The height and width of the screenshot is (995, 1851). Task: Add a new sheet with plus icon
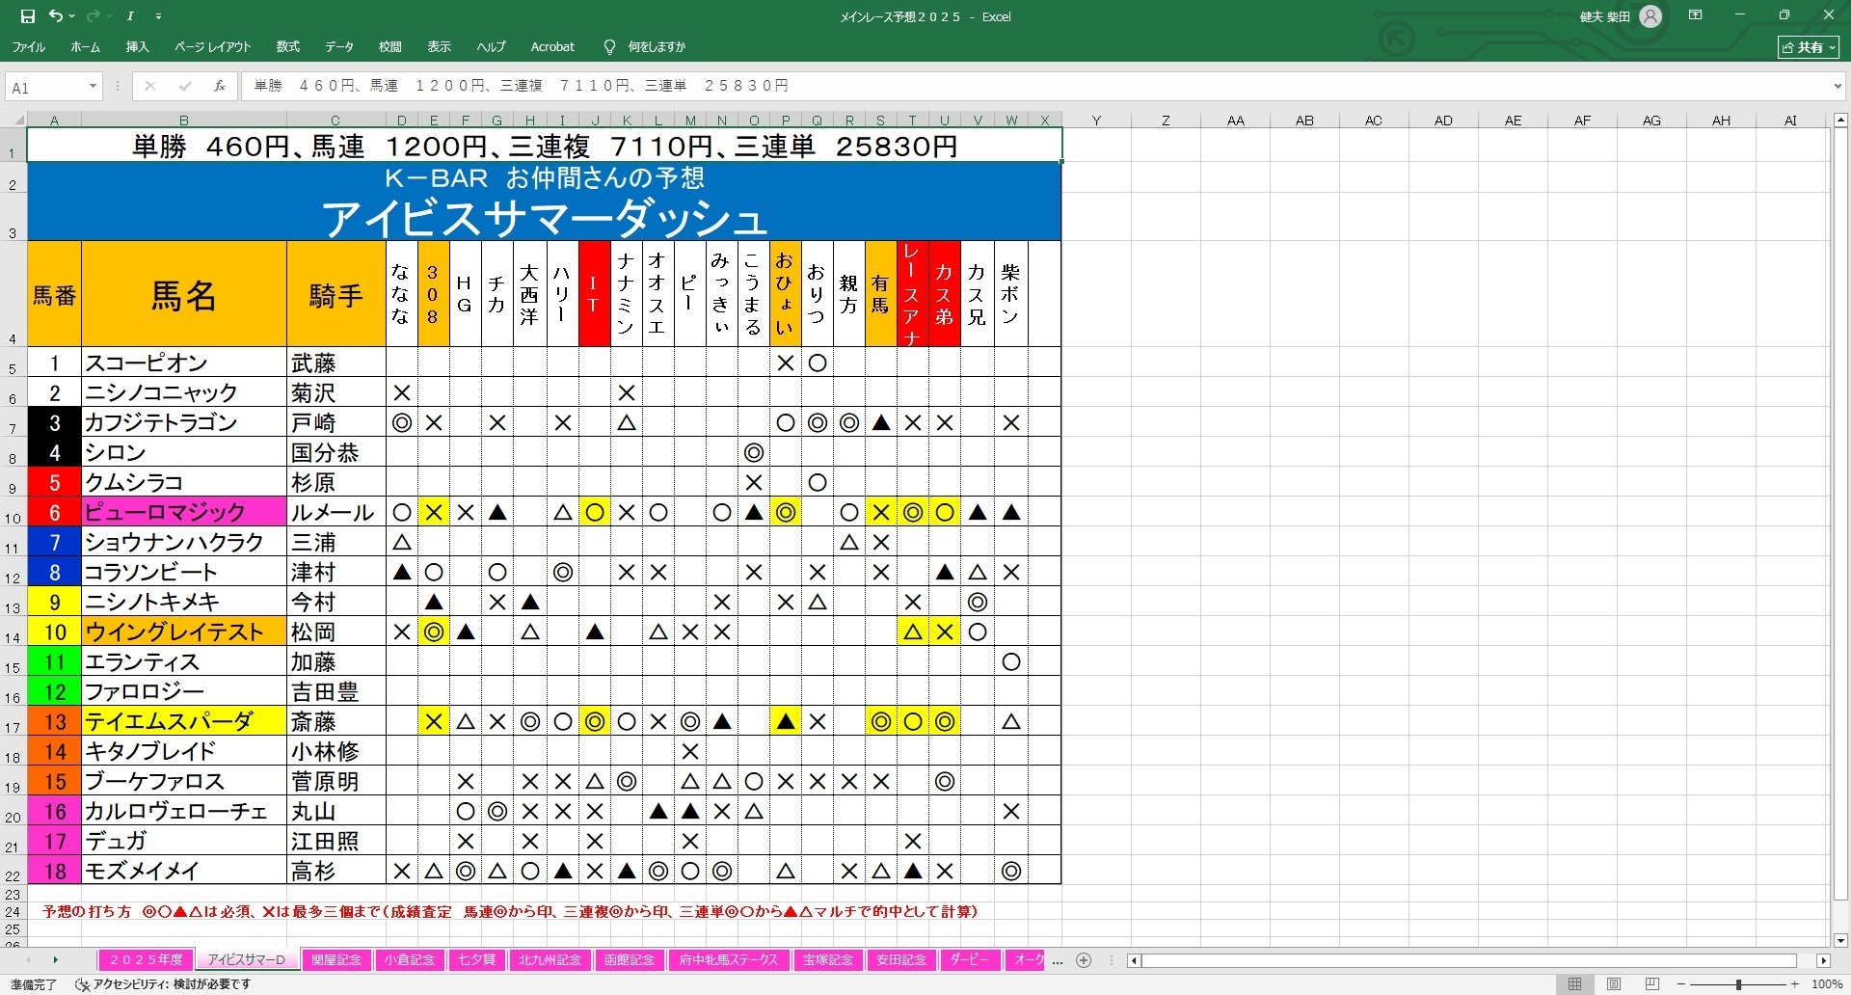coord(1084,960)
